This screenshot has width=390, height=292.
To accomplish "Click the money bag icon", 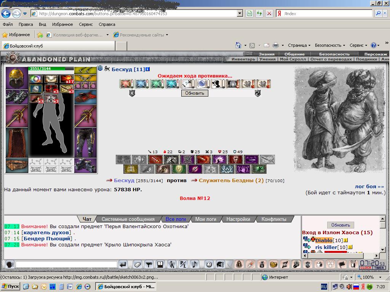I will click(262, 265).
